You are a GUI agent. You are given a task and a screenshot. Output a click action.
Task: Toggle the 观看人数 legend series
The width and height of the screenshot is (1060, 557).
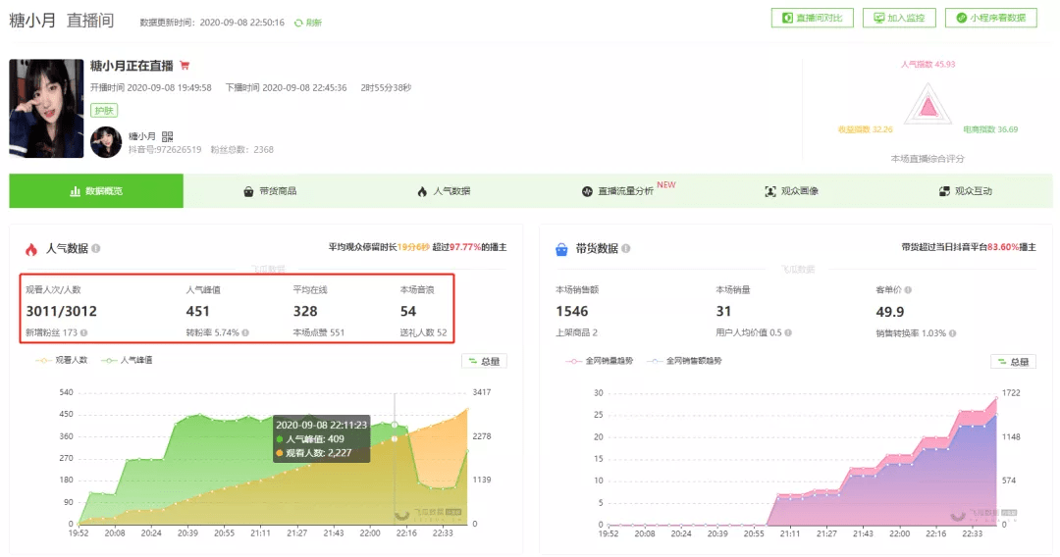pyautogui.click(x=62, y=361)
